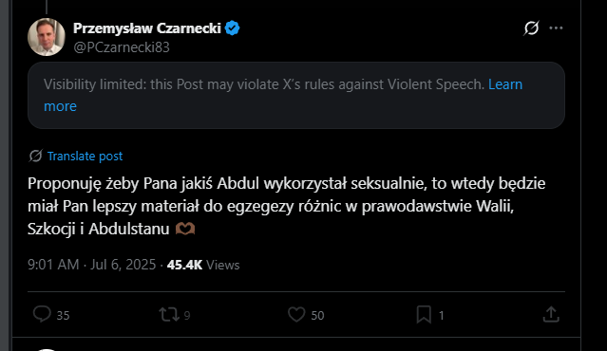Open the Grok explain icon beside the more menu
The image size is (607, 351).
[531, 28]
